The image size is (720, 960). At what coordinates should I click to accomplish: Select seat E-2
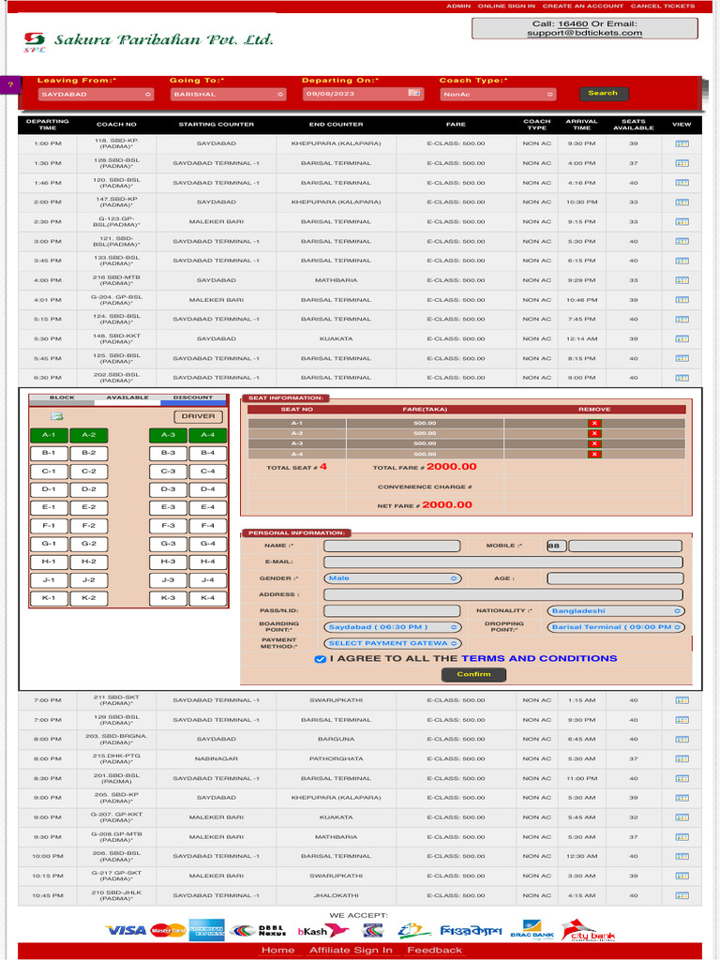click(89, 507)
